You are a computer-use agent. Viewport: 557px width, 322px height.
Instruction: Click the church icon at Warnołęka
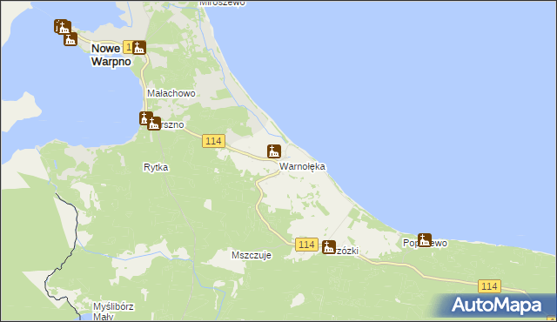coord(274,151)
